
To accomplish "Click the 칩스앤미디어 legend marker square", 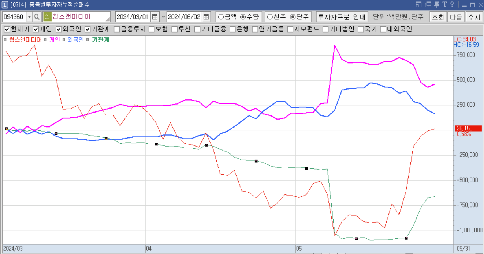I will [5, 40].
